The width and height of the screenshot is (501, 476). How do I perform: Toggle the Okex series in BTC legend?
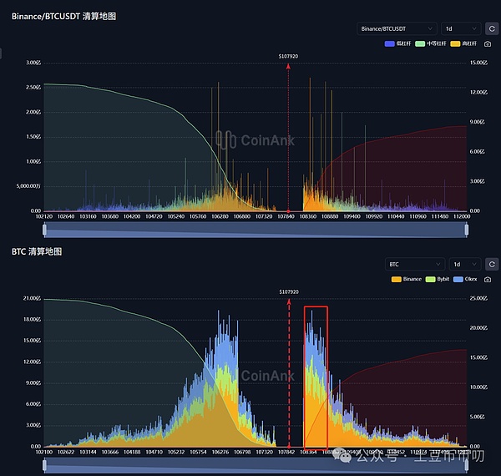tap(467, 278)
